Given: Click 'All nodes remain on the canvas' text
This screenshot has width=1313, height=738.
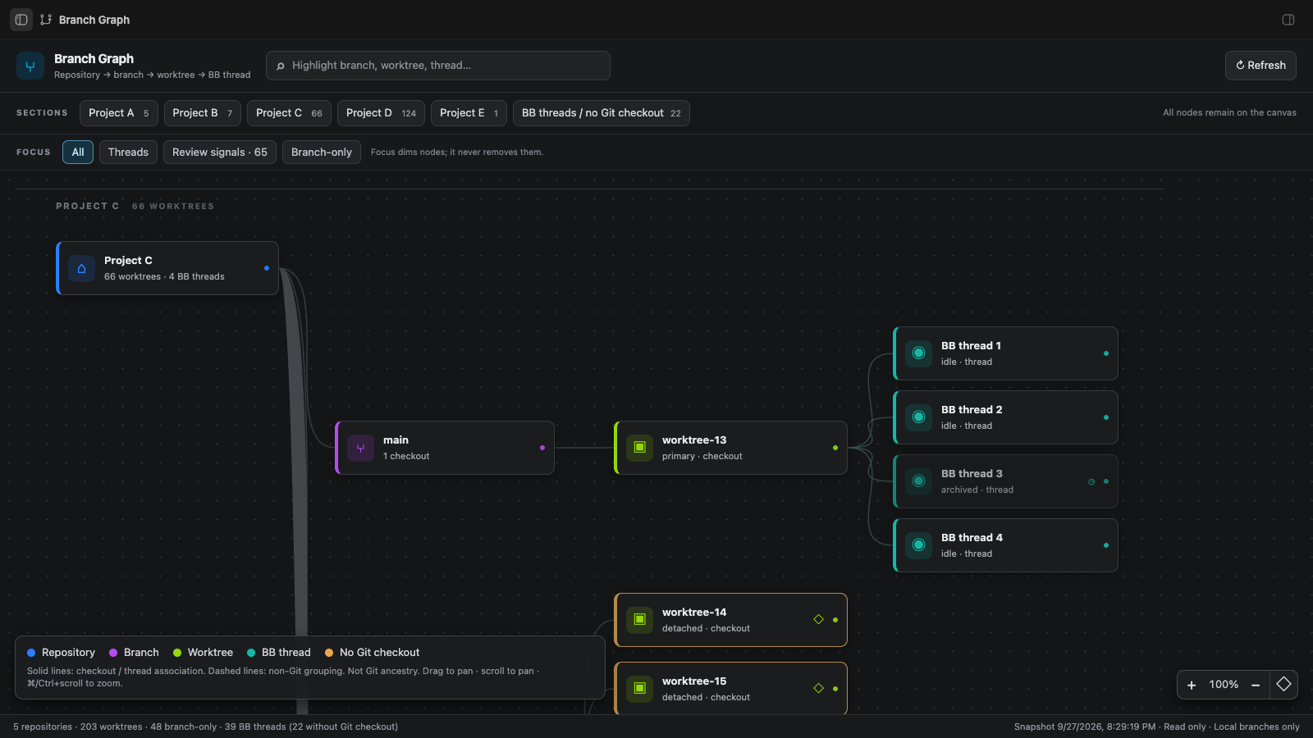Looking at the screenshot, I should [1229, 113].
